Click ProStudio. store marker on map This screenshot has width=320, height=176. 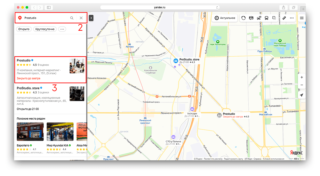coord(176,61)
